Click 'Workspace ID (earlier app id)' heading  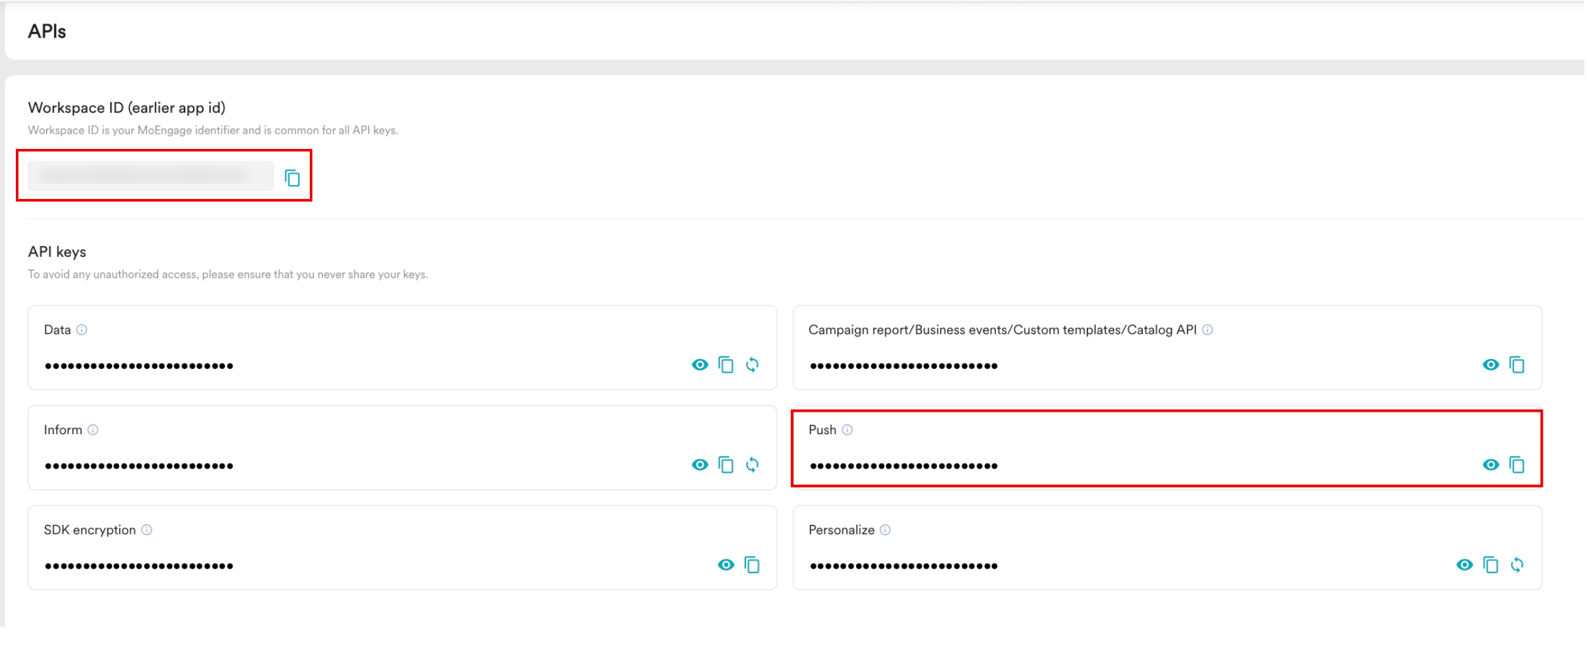127,108
